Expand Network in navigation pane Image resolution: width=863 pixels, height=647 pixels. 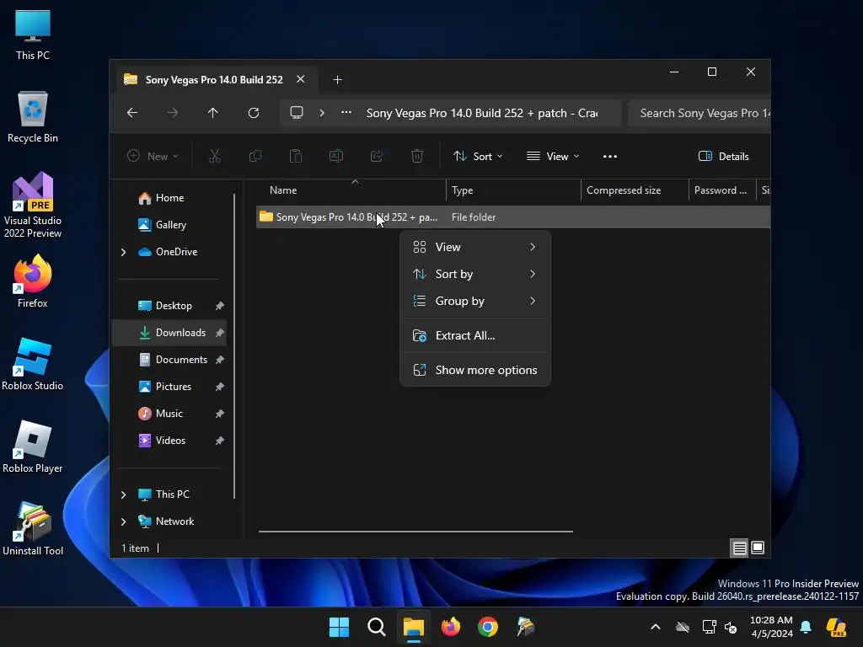(x=123, y=521)
